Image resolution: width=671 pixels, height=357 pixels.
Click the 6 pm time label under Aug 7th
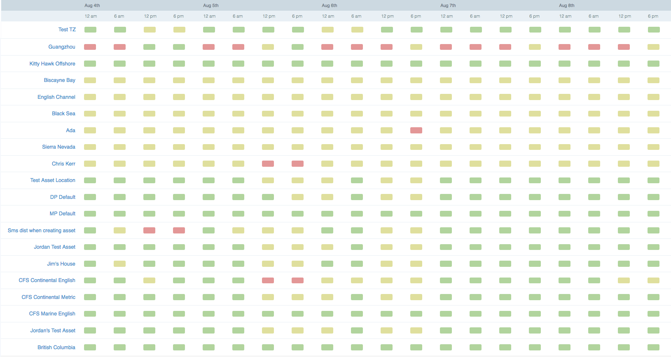pyautogui.click(x=534, y=16)
